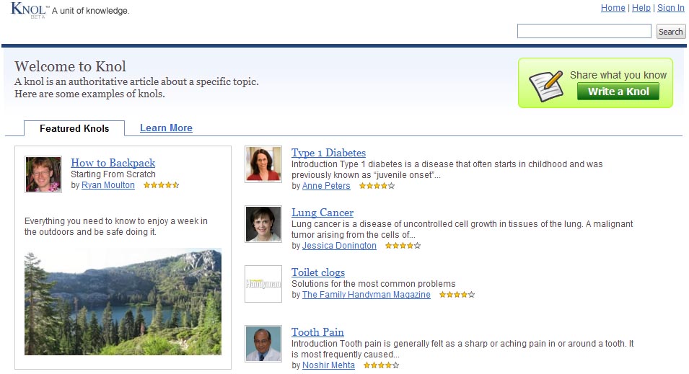
Task: Open the Lung Cancer article
Action: tap(322, 213)
